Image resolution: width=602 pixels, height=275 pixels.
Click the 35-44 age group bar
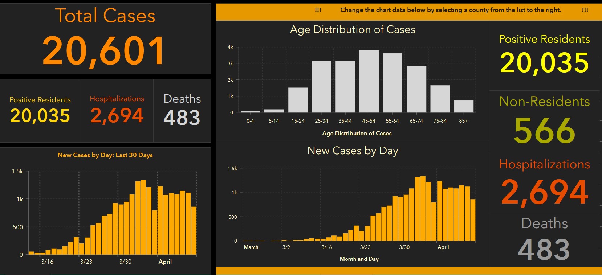tap(345, 87)
